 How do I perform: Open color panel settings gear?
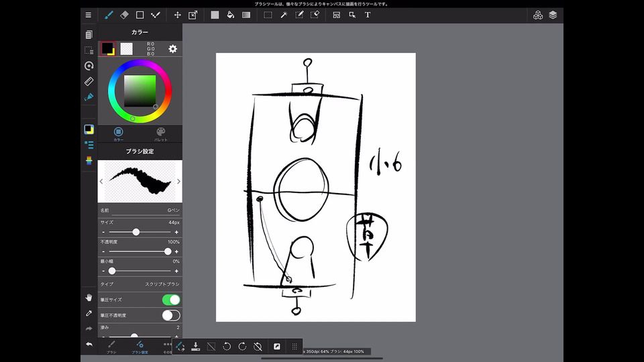(x=173, y=49)
